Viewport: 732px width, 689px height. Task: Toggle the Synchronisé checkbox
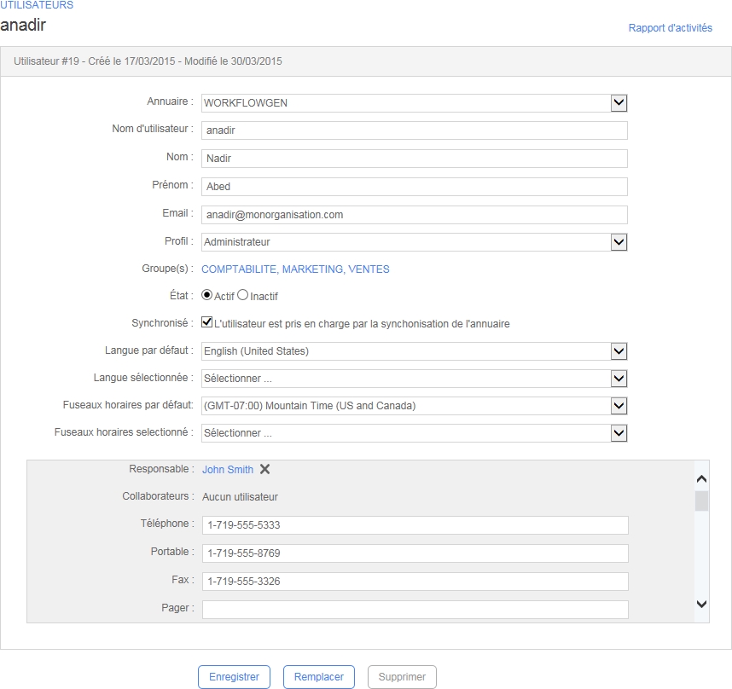tap(207, 323)
